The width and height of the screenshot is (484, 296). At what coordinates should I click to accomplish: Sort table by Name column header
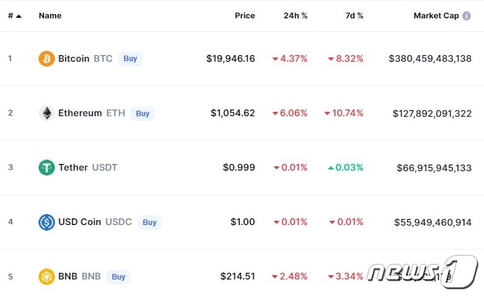point(50,16)
